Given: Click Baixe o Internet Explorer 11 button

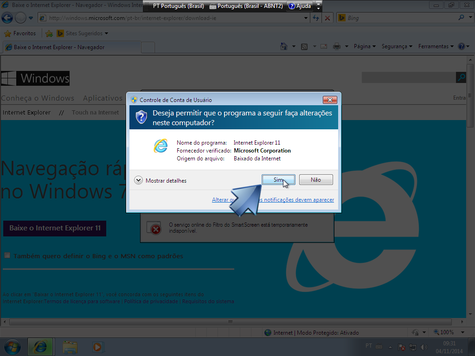Looking at the screenshot, I should coord(55,228).
